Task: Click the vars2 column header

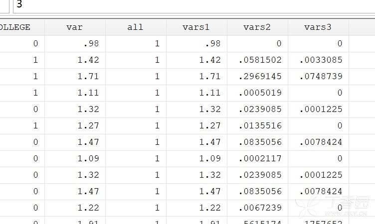Action: point(257,27)
